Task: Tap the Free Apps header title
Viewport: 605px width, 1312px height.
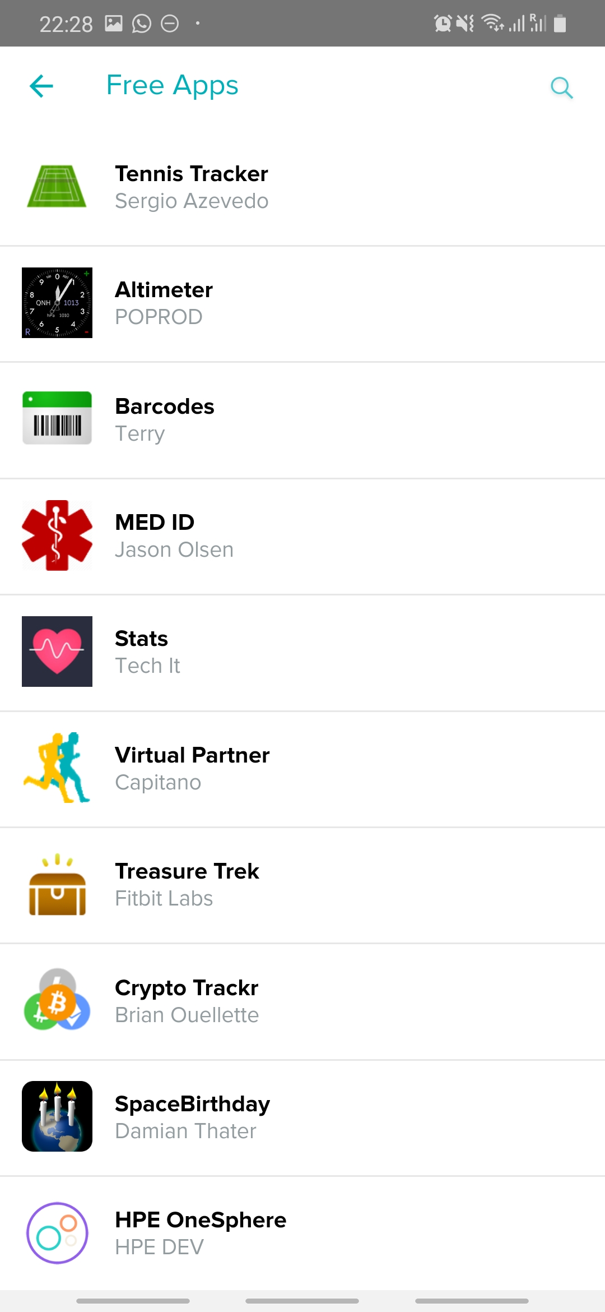Action: click(173, 86)
